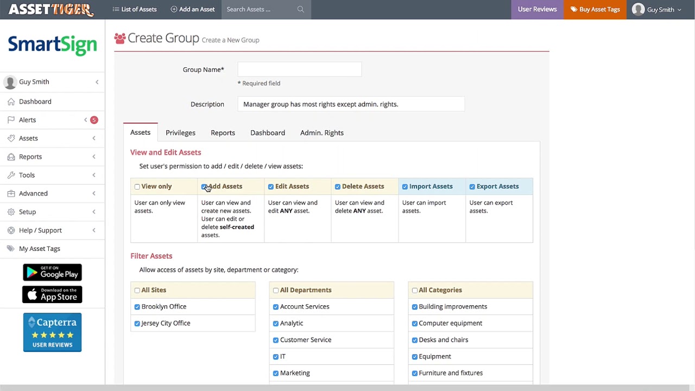This screenshot has width=695, height=391.
Task: Click into the Group Name field
Action: tap(299, 70)
